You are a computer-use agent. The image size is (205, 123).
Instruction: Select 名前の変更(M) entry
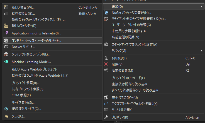tap(153, 71)
